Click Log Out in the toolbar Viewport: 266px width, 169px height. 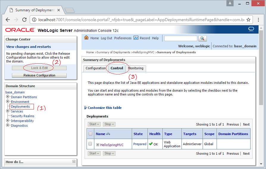(106, 38)
